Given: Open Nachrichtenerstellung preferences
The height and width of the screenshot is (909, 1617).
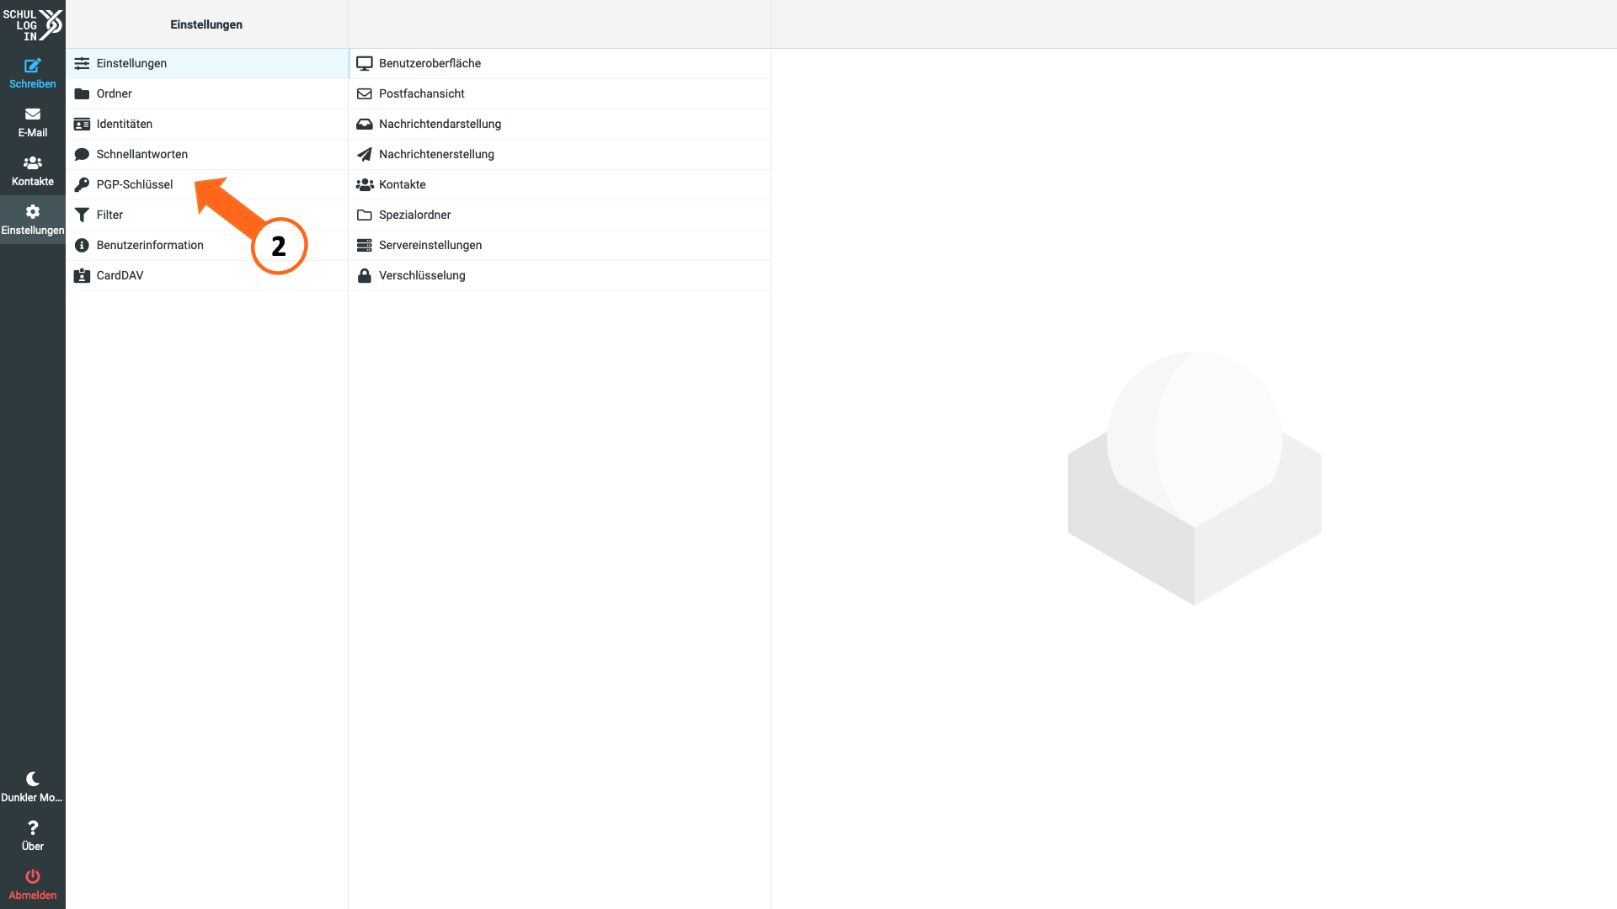Looking at the screenshot, I should tap(560, 154).
